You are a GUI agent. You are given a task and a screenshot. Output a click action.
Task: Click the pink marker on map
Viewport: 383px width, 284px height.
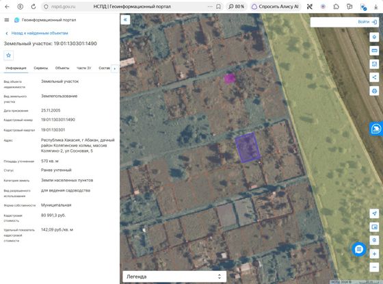tap(230, 79)
